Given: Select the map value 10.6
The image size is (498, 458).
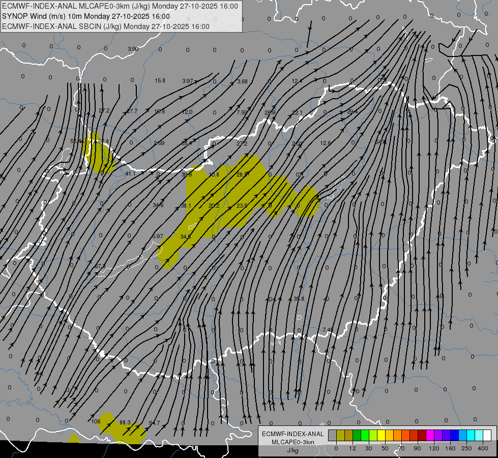Looking at the screenshot, I should tap(160, 111).
